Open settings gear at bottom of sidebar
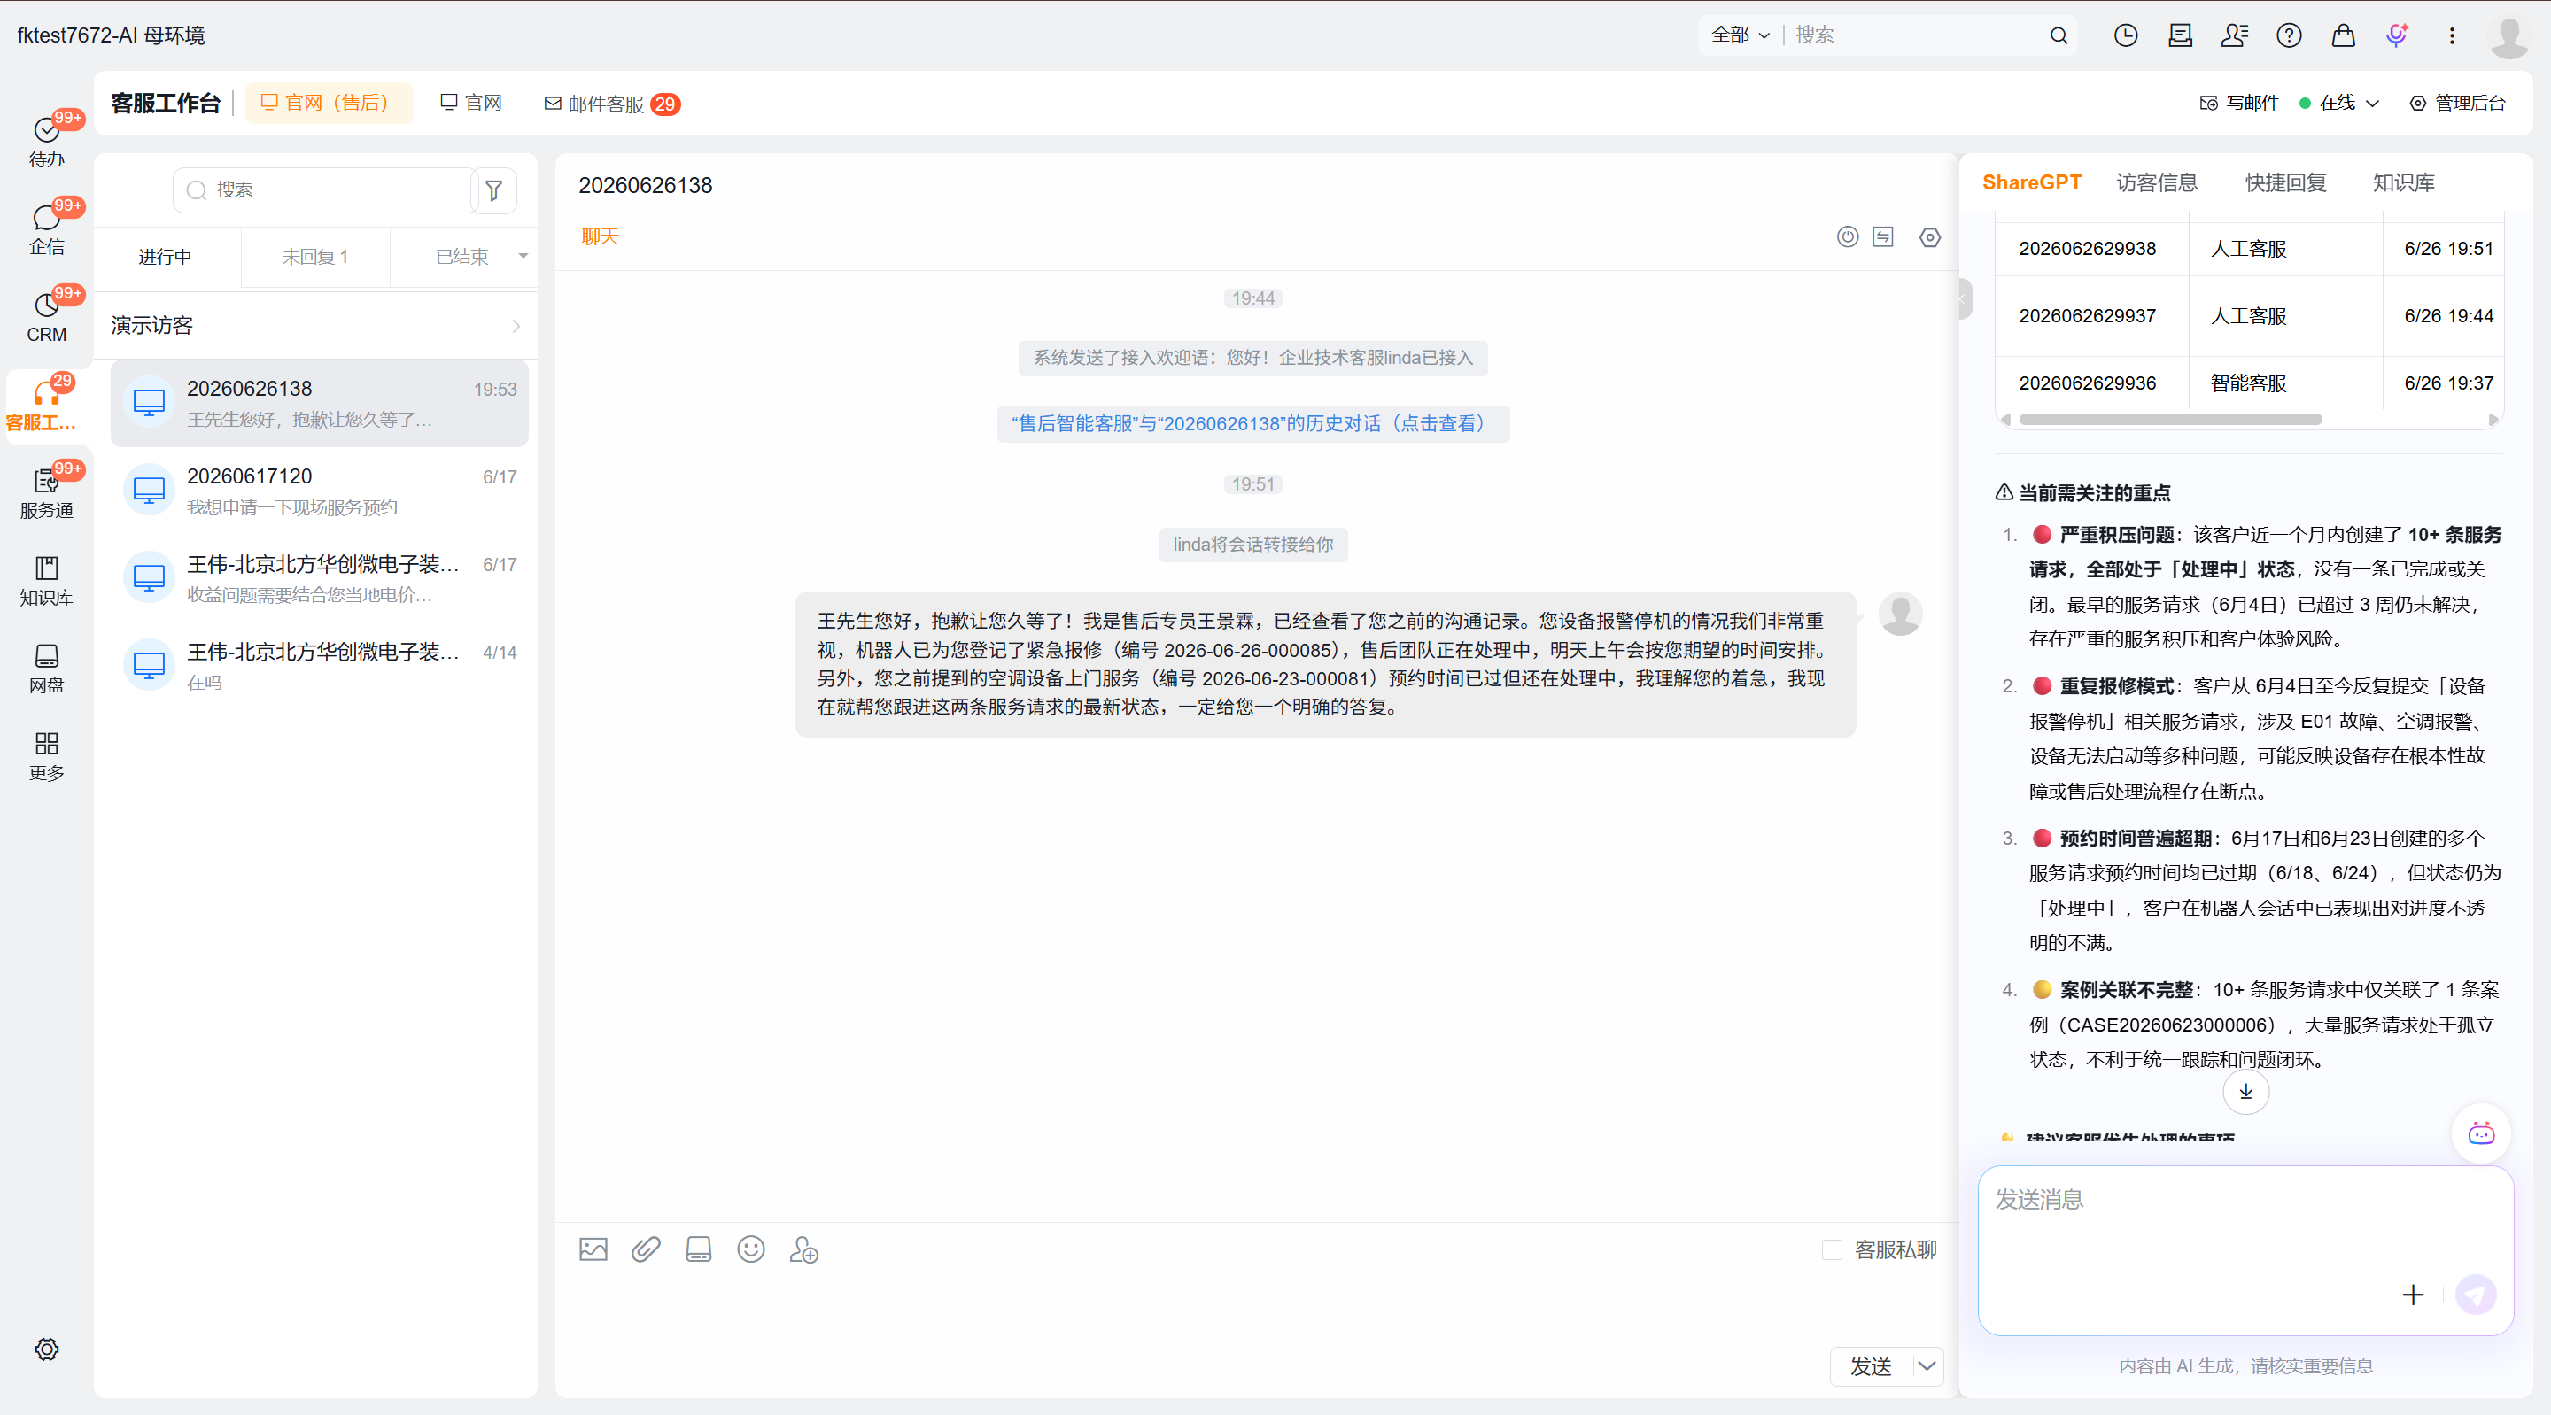Screen dimensions: 2551x1415 [47, 1349]
